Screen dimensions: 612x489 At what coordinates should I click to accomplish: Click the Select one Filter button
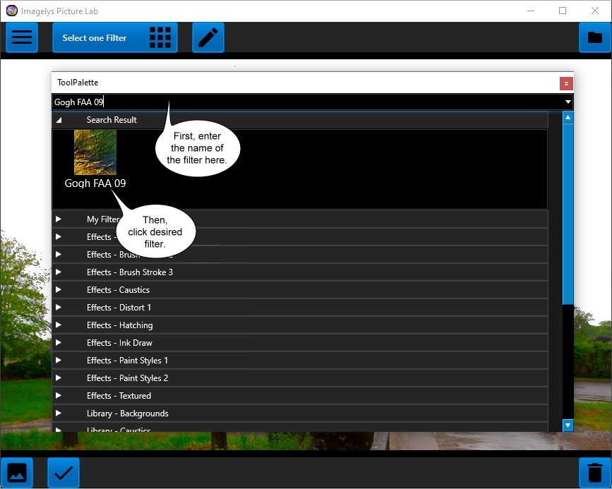click(115, 37)
